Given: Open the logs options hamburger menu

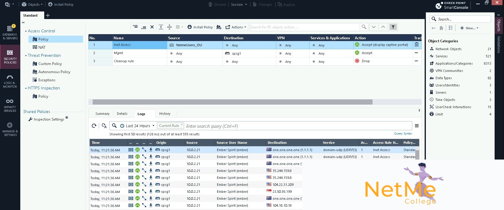Looking at the screenshot, I should (x=417, y=126).
